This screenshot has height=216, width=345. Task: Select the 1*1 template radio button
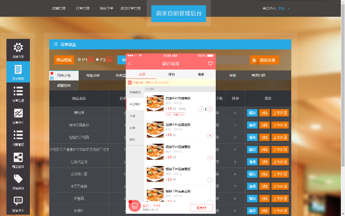point(79,59)
